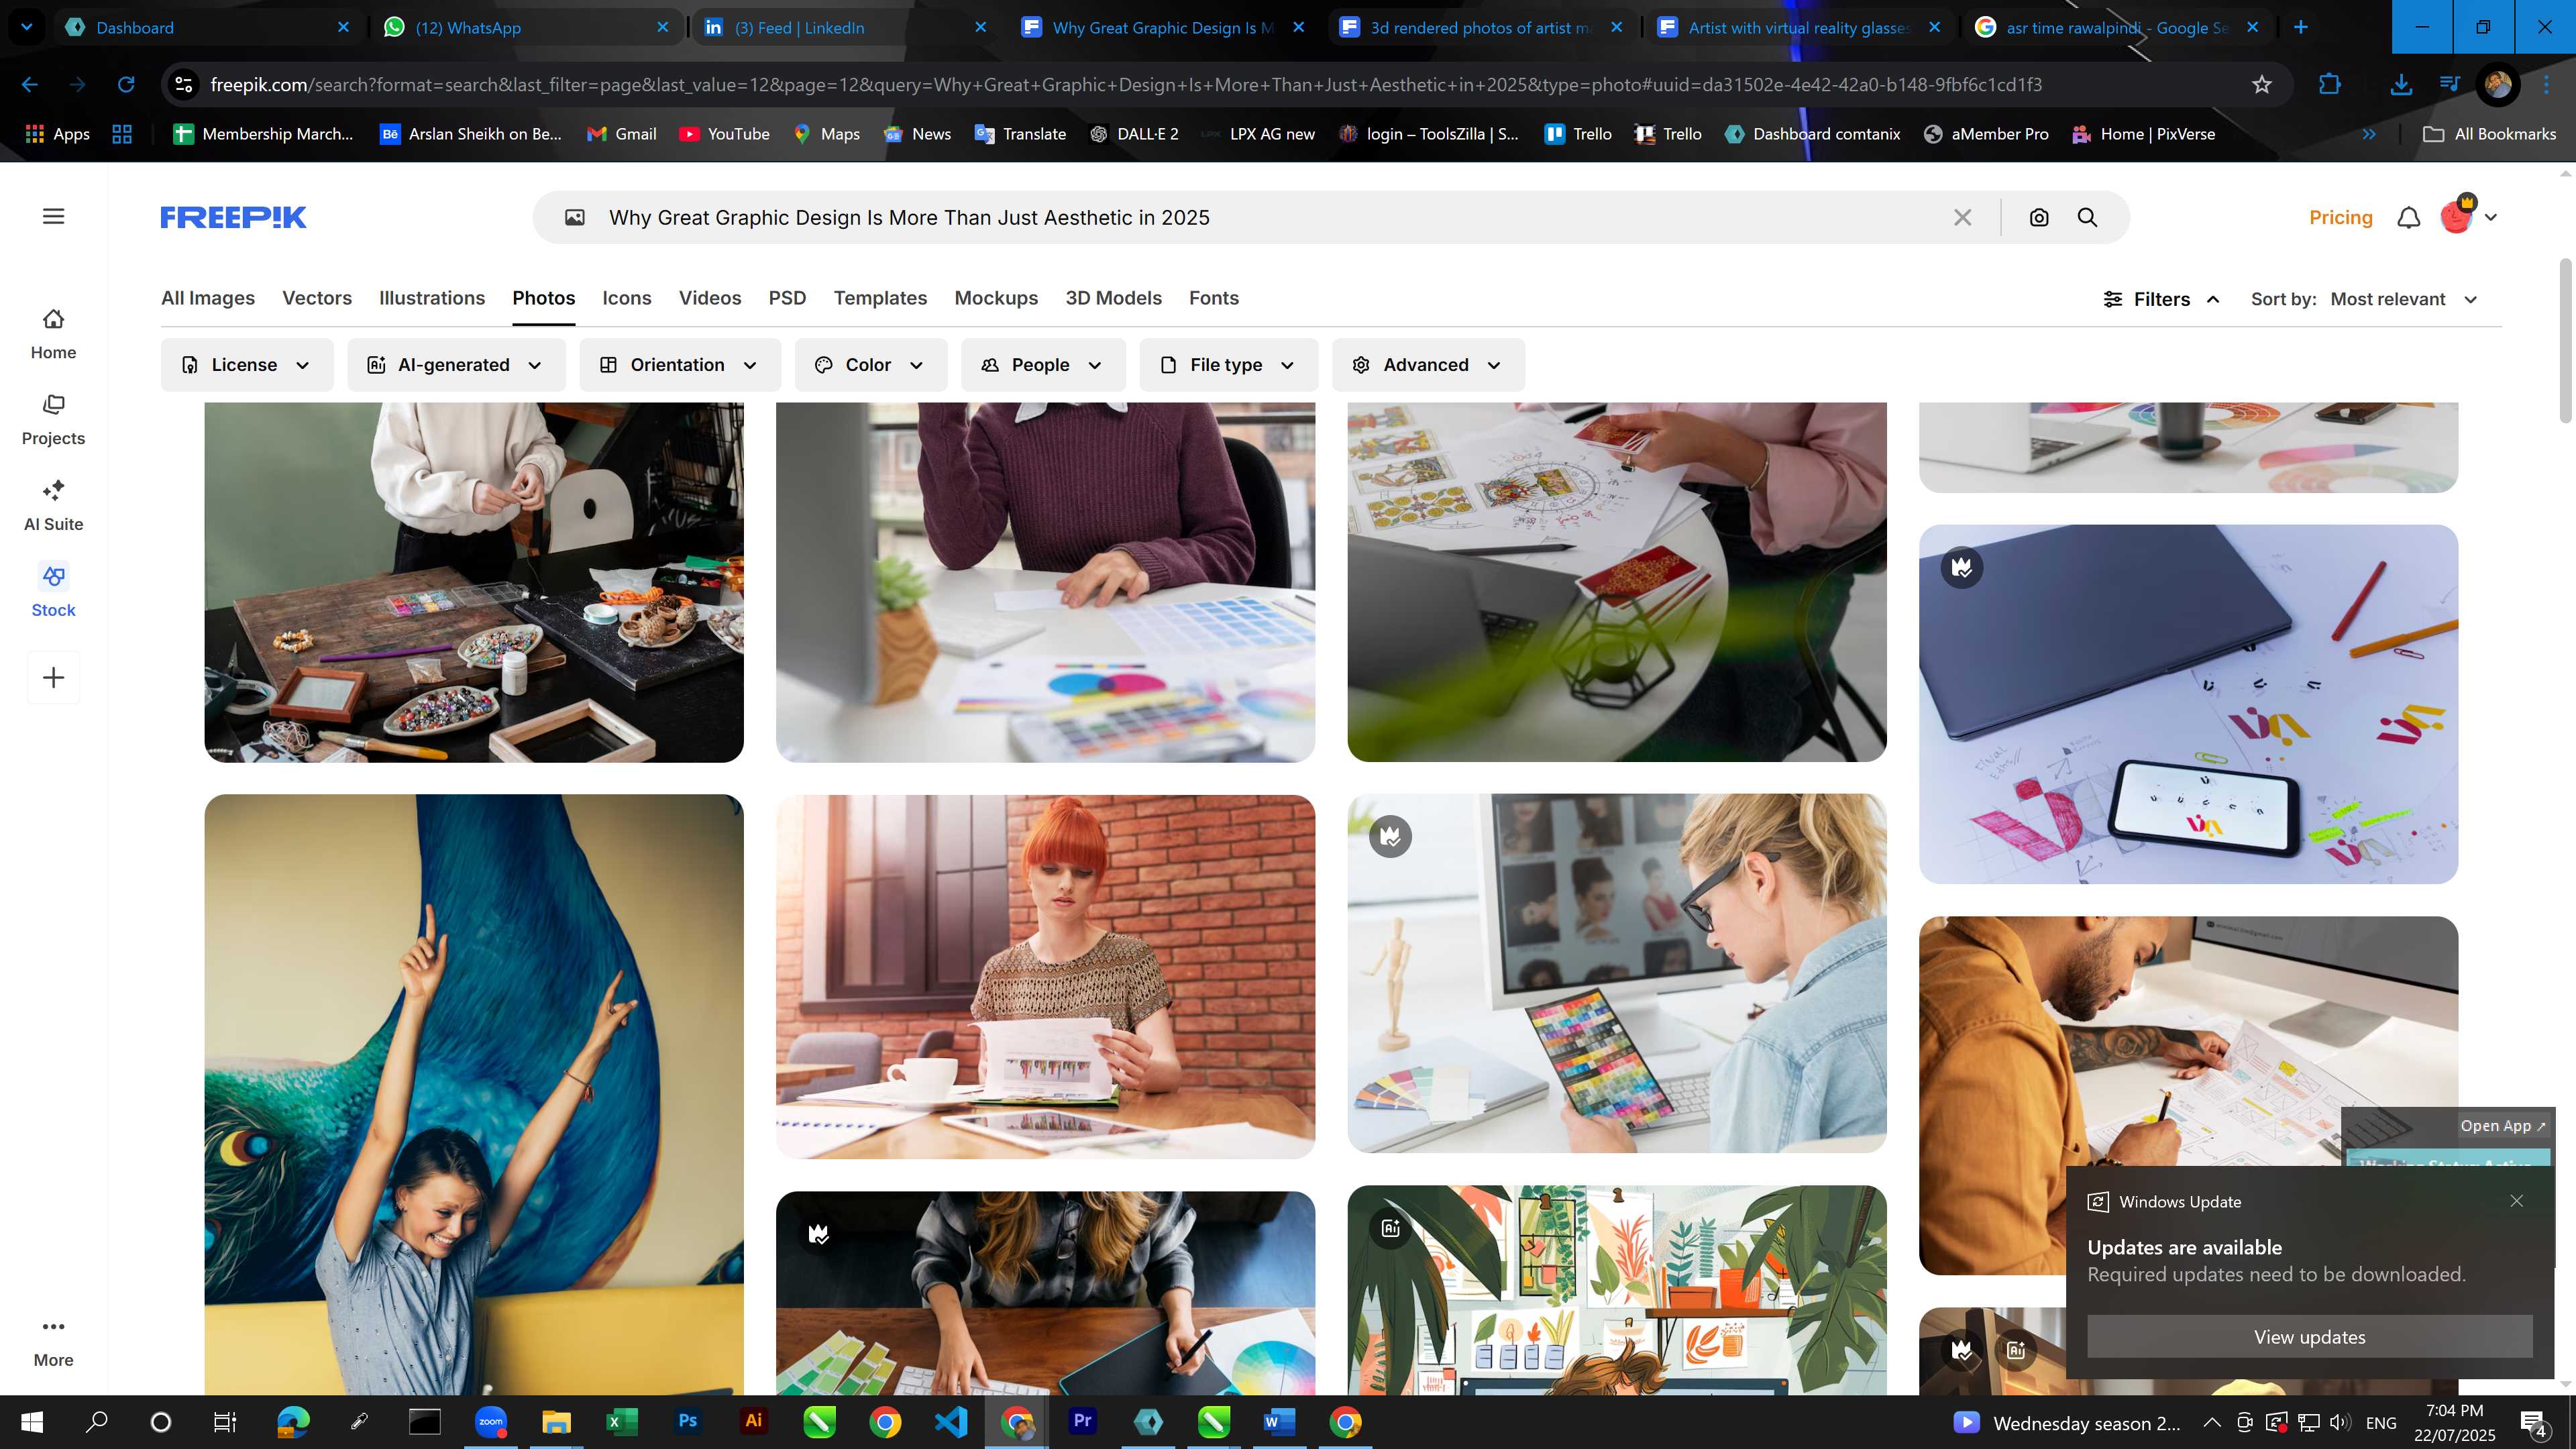The width and height of the screenshot is (2576, 1449).
Task: Open the user avatar account menu
Action: (x=2467, y=216)
